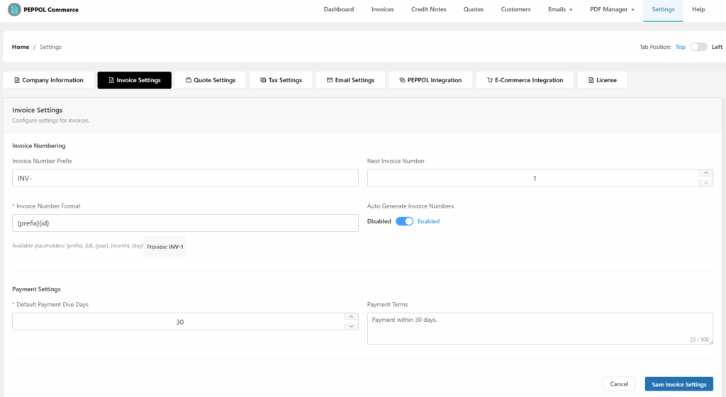Go to the Dashboard menu item
Image resolution: width=726 pixels, height=397 pixels.
[338, 10]
